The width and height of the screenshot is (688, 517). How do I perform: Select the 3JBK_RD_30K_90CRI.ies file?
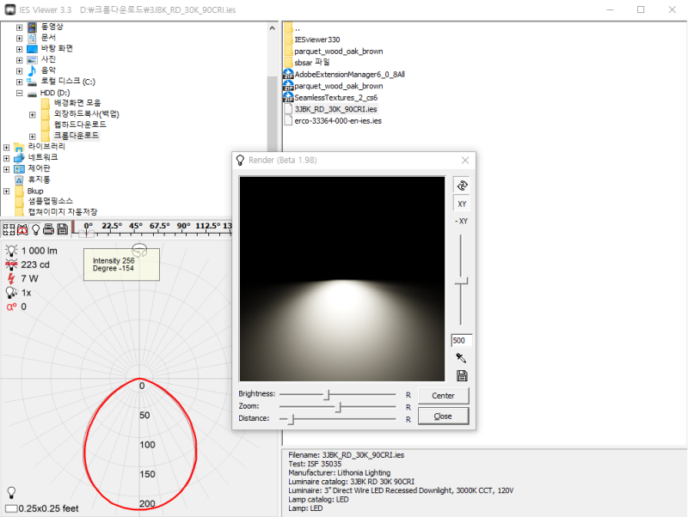(335, 109)
